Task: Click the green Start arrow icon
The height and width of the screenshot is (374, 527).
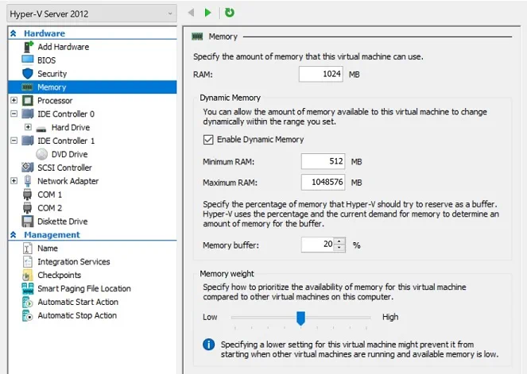Action: 208,13
